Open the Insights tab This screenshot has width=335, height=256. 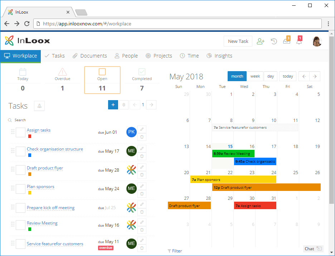tap(219, 56)
